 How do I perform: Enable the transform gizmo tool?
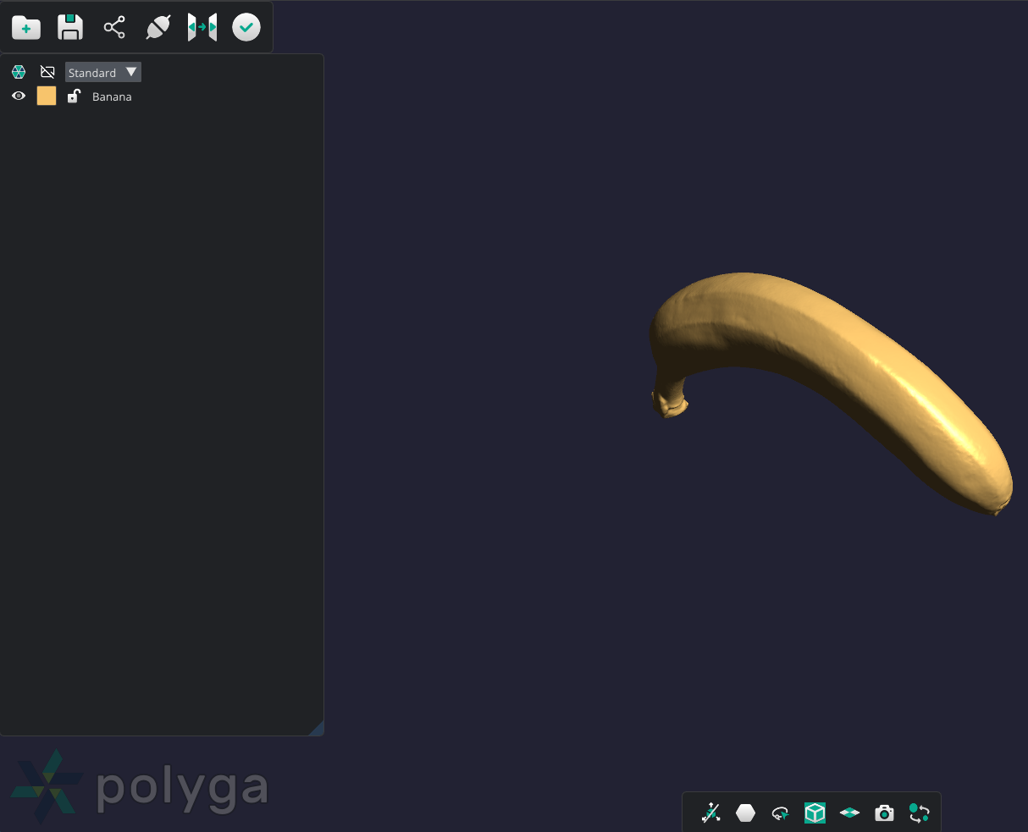[x=711, y=813]
